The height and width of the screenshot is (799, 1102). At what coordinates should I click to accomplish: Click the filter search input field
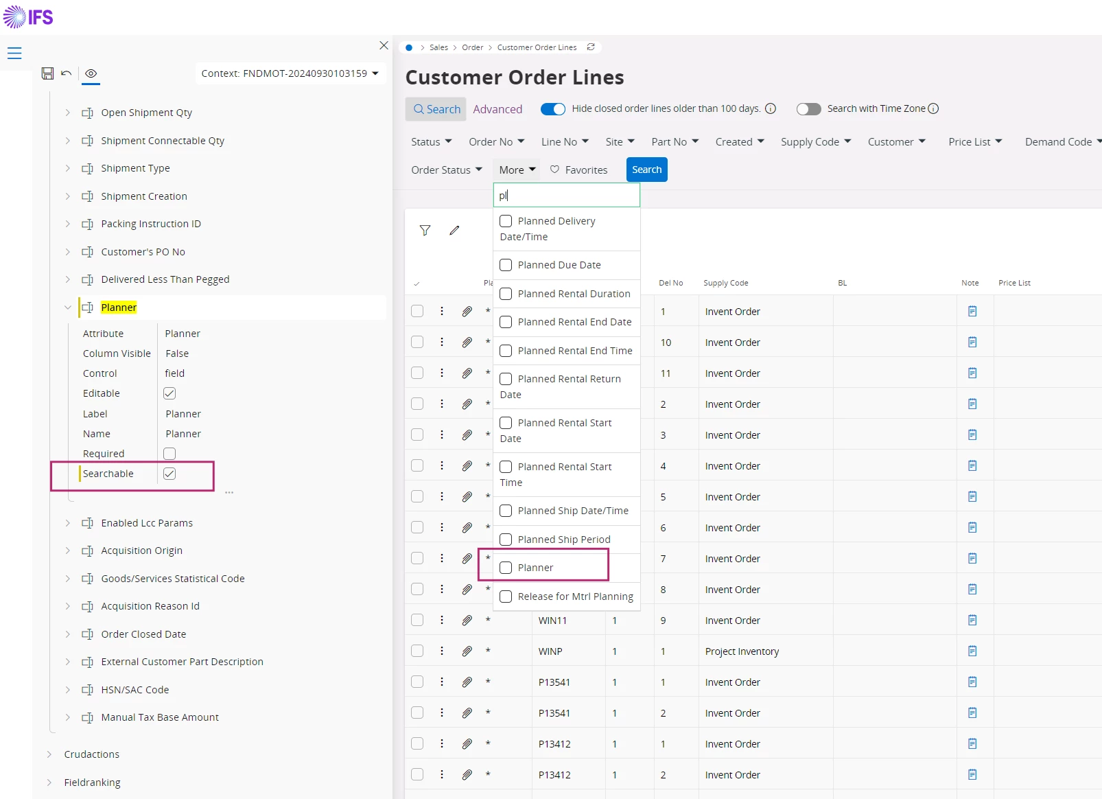click(x=567, y=195)
